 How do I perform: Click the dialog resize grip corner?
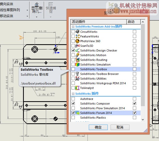pyautogui.click(x=146, y=131)
